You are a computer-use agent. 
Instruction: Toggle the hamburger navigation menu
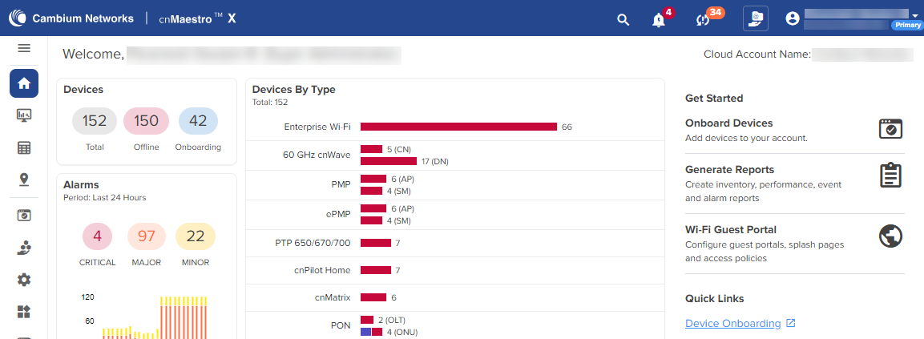[x=24, y=48]
